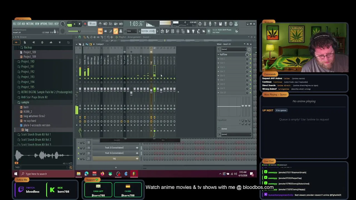
Task: Open the bombe..exdy pattern selector
Action: [x=148, y=31]
